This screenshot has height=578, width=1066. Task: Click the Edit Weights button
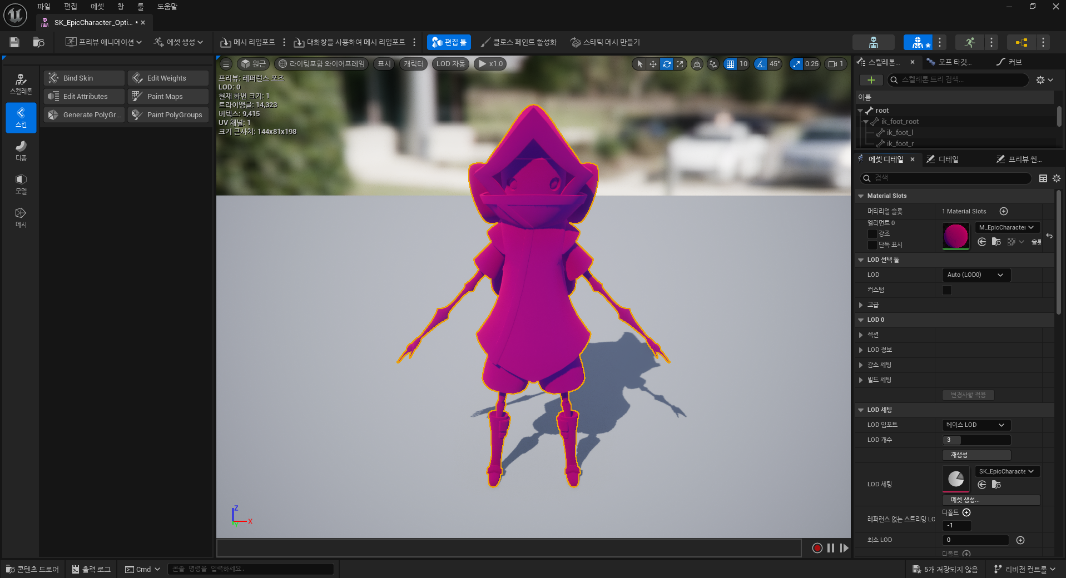[x=168, y=78]
